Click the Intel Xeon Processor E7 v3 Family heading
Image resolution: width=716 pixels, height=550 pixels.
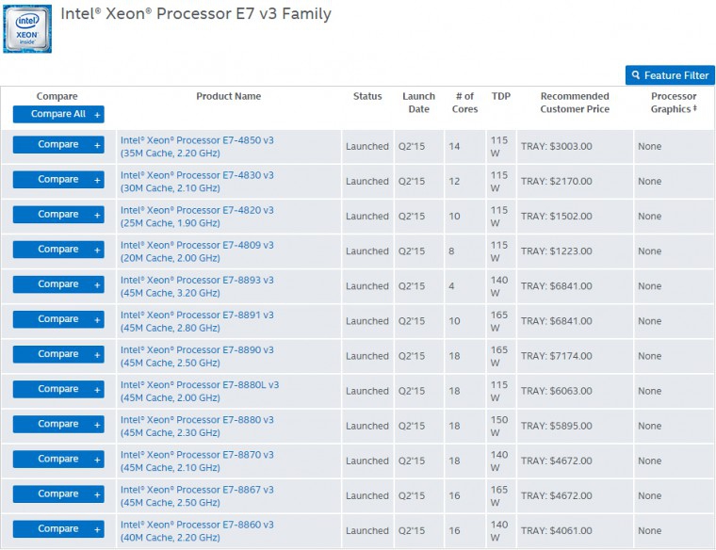(196, 14)
